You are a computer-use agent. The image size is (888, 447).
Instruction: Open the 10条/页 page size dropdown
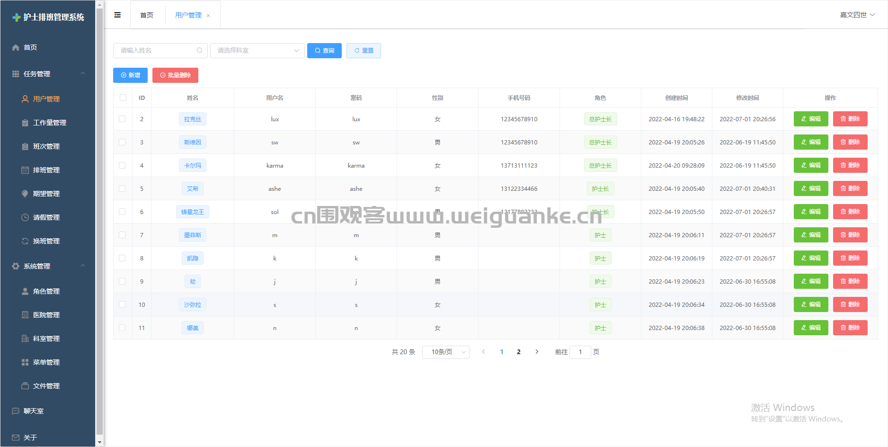(x=446, y=352)
